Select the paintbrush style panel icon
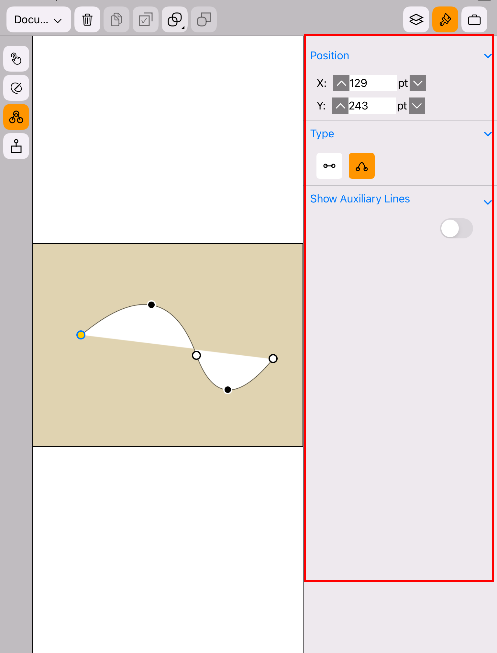This screenshot has width=497, height=653. tap(445, 20)
